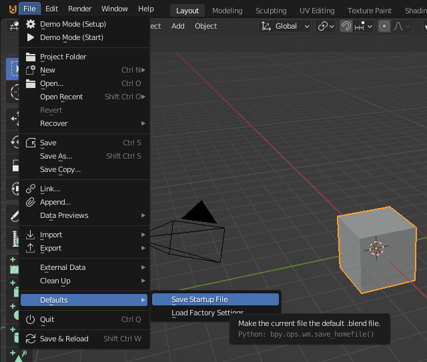Click the Link chain icon

pyautogui.click(x=31, y=189)
